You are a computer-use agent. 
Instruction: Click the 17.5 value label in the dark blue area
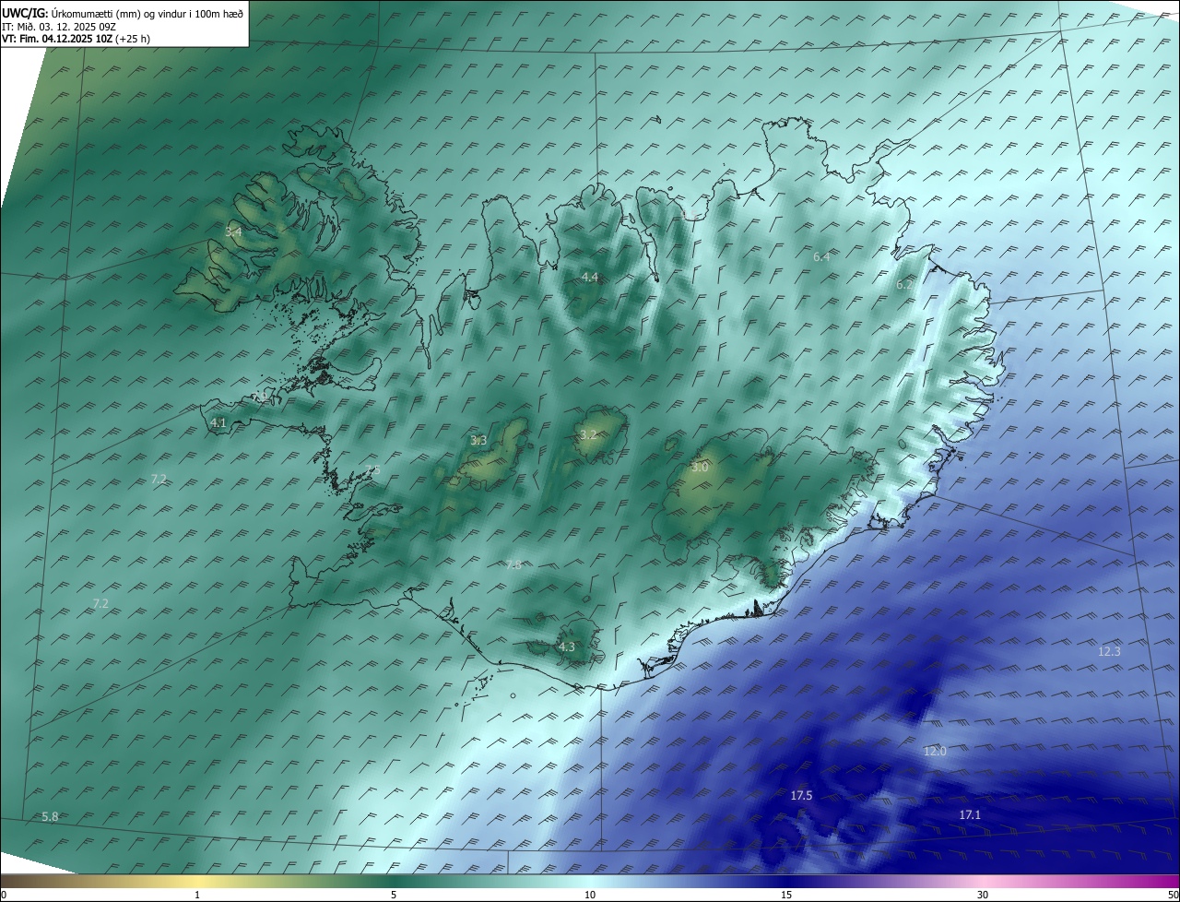(x=801, y=795)
